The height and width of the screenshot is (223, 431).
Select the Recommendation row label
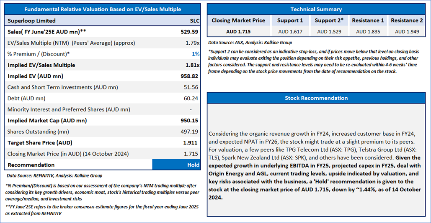pos(31,165)
